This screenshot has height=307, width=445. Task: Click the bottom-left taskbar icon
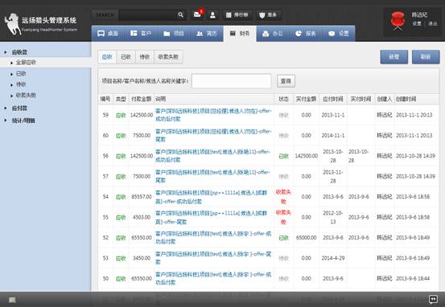tap(12, 300)
